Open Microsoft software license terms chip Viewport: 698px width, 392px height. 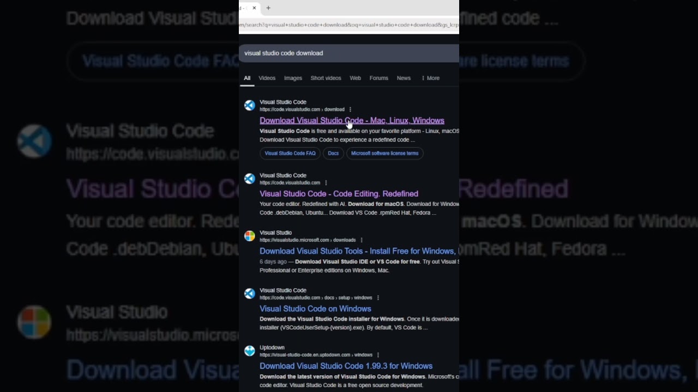pos(384,154)
